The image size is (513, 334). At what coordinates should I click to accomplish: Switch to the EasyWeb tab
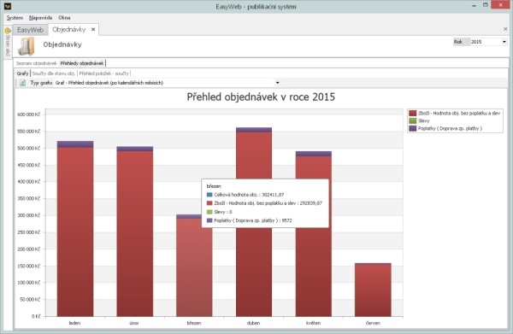pos(31,30)
